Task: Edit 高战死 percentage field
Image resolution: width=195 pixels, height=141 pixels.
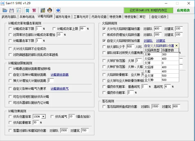Action: (x=168, y=87)
